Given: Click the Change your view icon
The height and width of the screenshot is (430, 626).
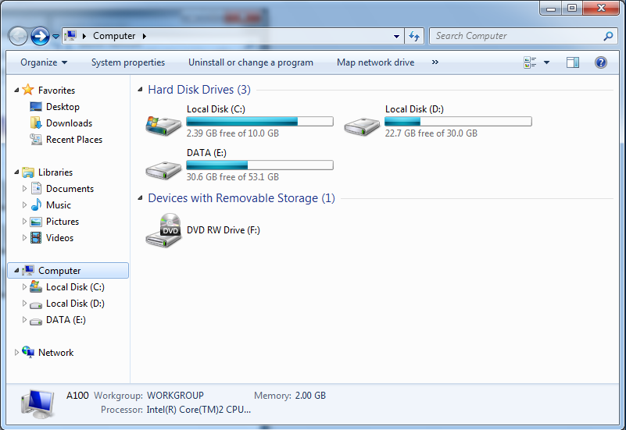Looking at the screenshot, I should pos(530,62).
